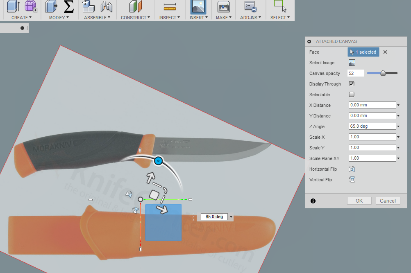411x273 pixels.
Task: Click the info icon in the dialog
Action: pyautogui.click(x=313, y=201)
